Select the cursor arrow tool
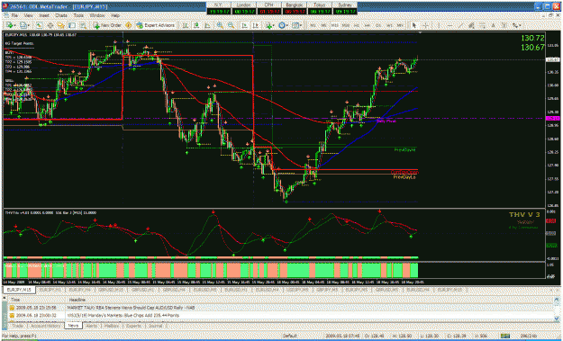This screenshot has width=563, height=341. pyautogui.click(x=414, y=25)
